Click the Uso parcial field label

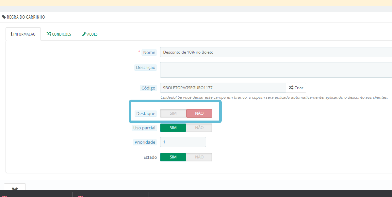tap(144, 128)
